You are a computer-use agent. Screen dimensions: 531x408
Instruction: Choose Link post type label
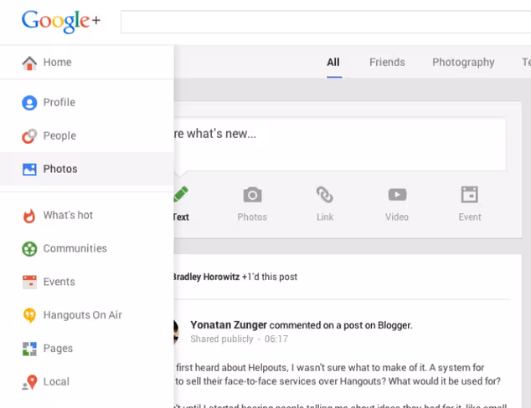click(x=325, y=217)
